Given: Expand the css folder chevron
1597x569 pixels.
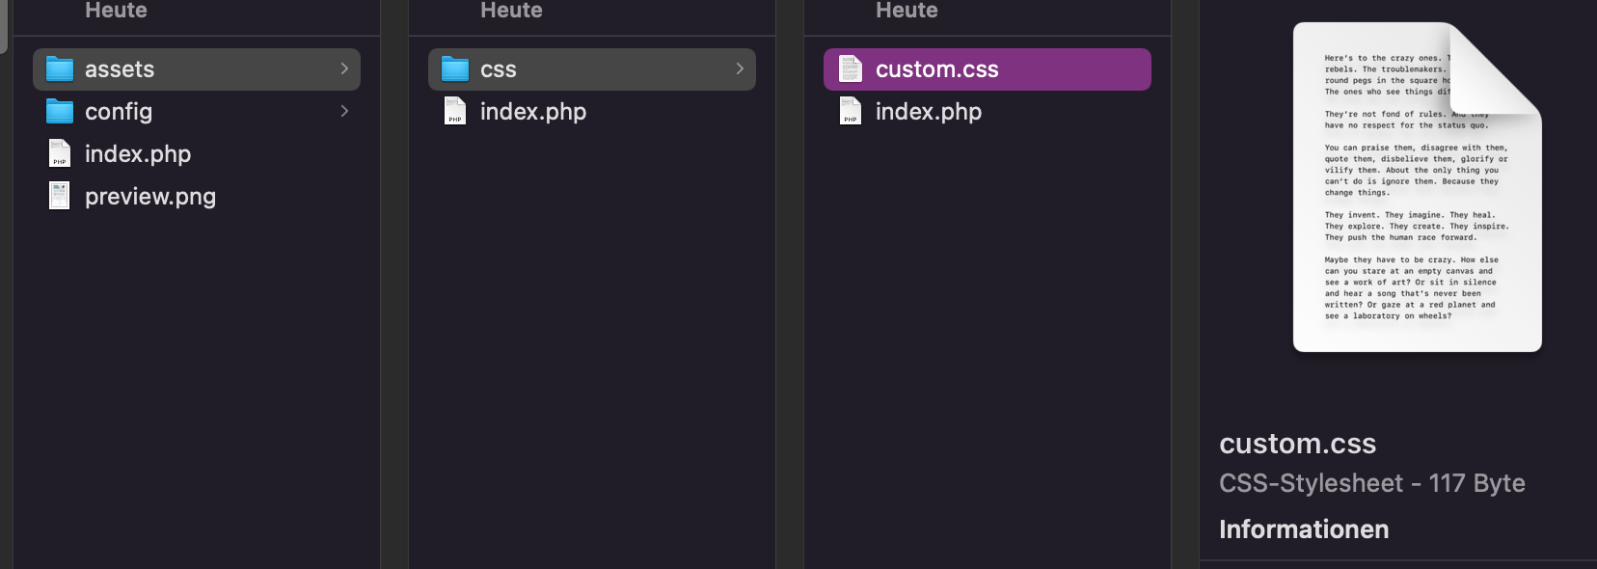Looking at the screenshot, I should [x=740, y=69].
